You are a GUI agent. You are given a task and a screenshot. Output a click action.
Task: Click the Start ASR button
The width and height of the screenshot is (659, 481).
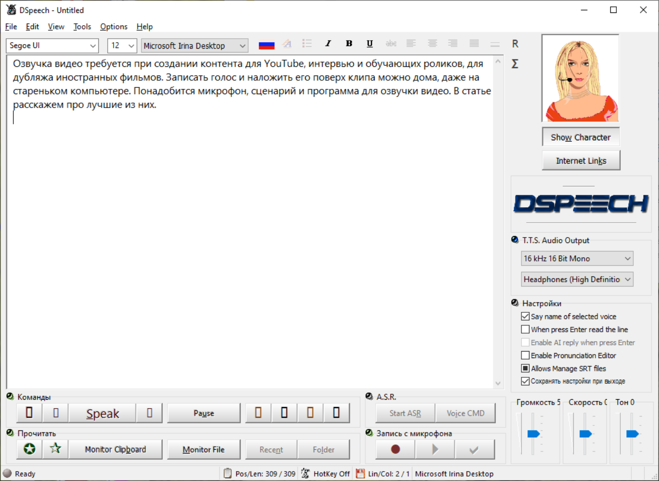(x=405, y=413)
